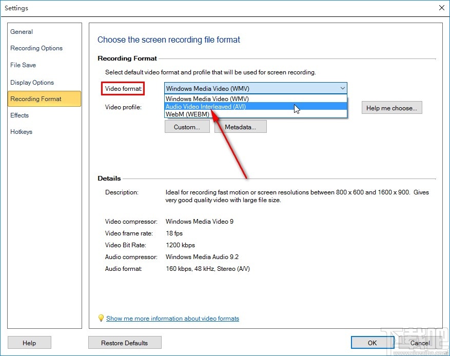The image size is (450, 356).
Task: Click the 18 fps frame rate value
Action: point(174,233)
